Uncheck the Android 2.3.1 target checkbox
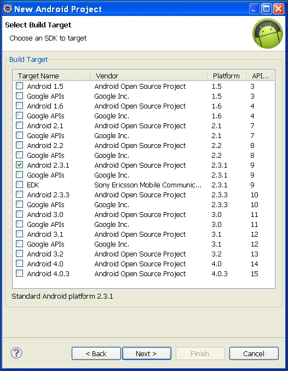Image resolution: width=288 pixels, height=371 pixels. pos(19,165)
